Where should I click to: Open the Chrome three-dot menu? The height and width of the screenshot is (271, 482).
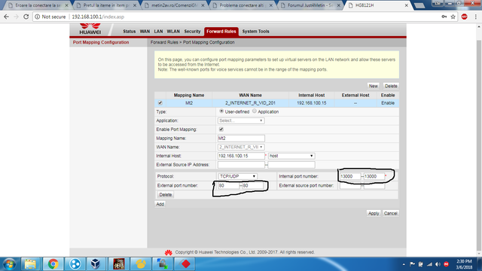(475, 17)
